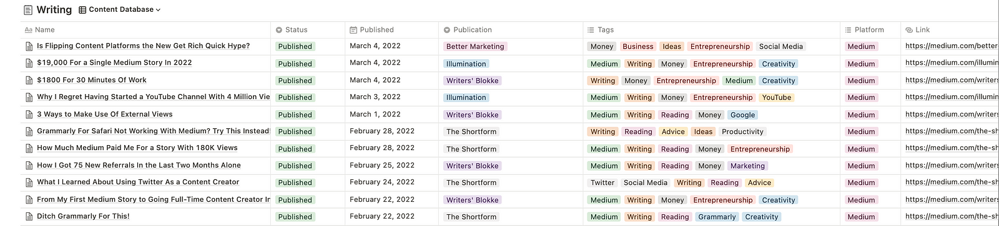This screenshot has width=999, height=226.
Task: Open 'How Much Medium Paid Me' story page
Action: [x=137, y=148]
